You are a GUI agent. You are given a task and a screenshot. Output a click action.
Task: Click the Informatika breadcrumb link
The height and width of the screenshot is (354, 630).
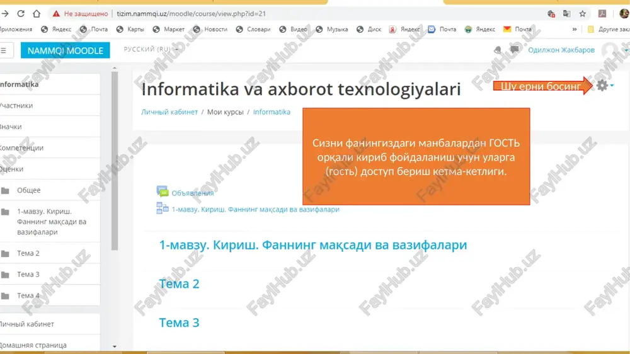tap(272, 112)
